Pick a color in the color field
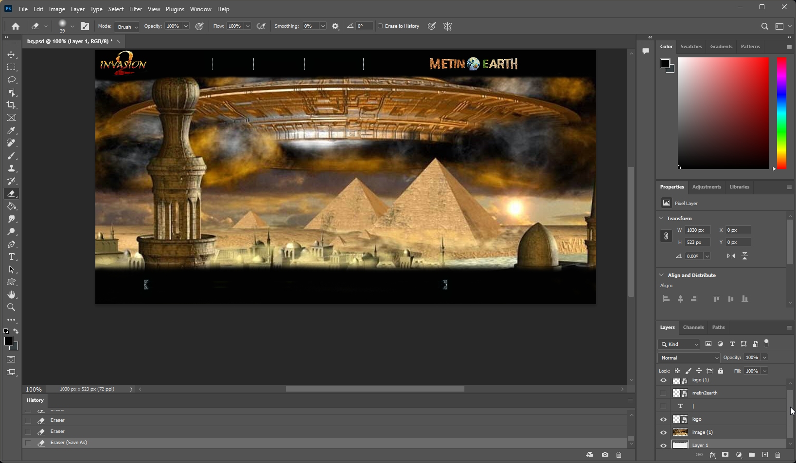The image size is (796, 463). [x=724, y=113]
